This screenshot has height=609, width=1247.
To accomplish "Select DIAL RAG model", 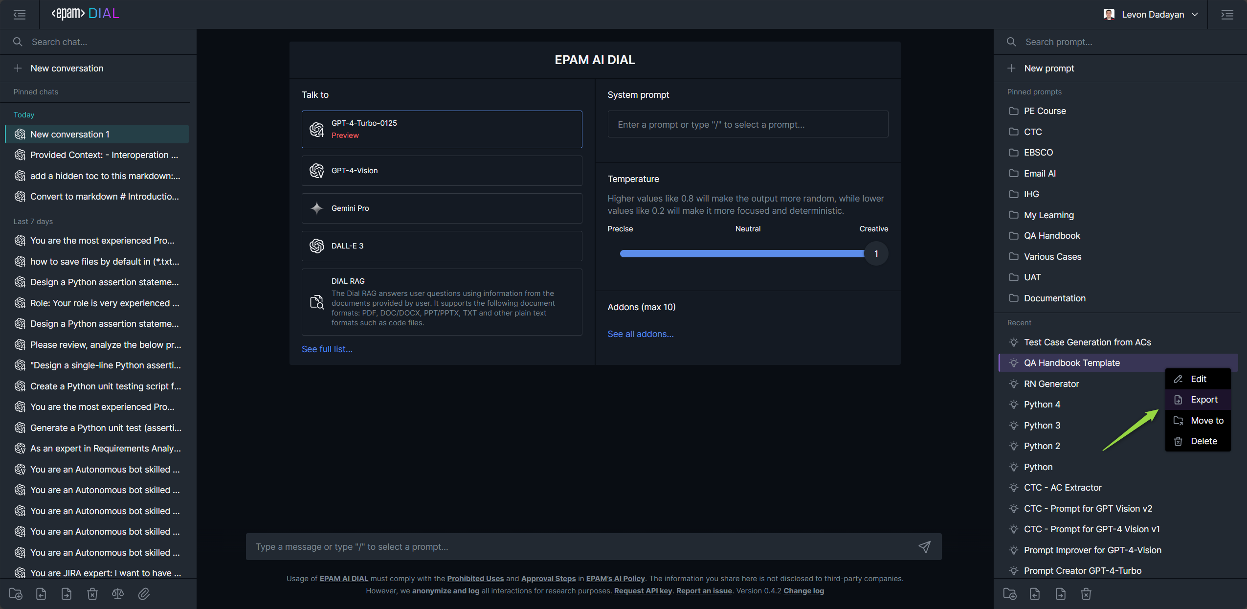I will pyautogui.click(x=442, y=302).
